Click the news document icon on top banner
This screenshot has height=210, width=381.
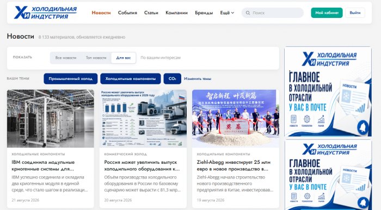[293, 119]
